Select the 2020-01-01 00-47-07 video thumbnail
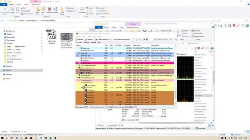The image size is (250, 140). click(x=52, y=37)
